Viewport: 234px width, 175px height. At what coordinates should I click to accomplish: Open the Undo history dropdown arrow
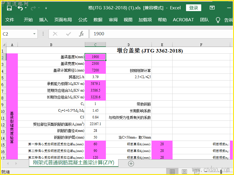pyautogui.click(x=26, y=8)
